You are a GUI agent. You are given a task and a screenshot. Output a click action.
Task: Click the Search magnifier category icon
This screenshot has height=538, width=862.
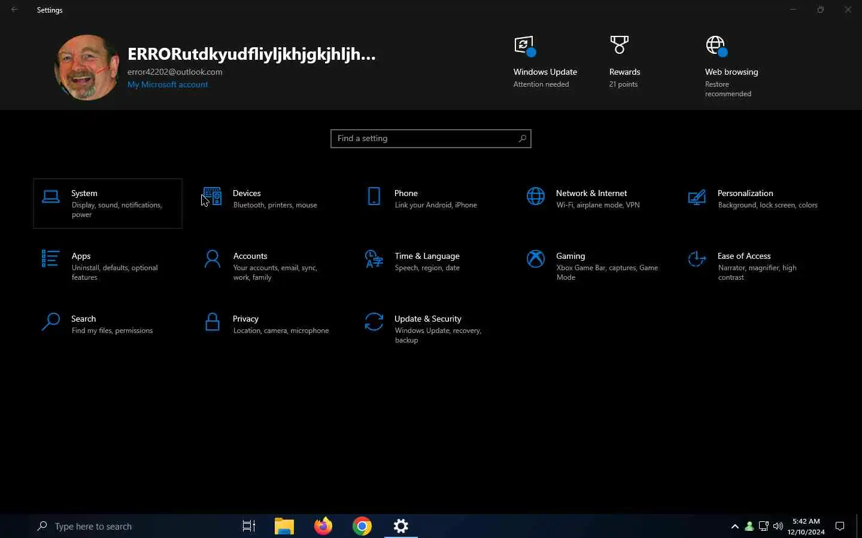click(50, 322)
